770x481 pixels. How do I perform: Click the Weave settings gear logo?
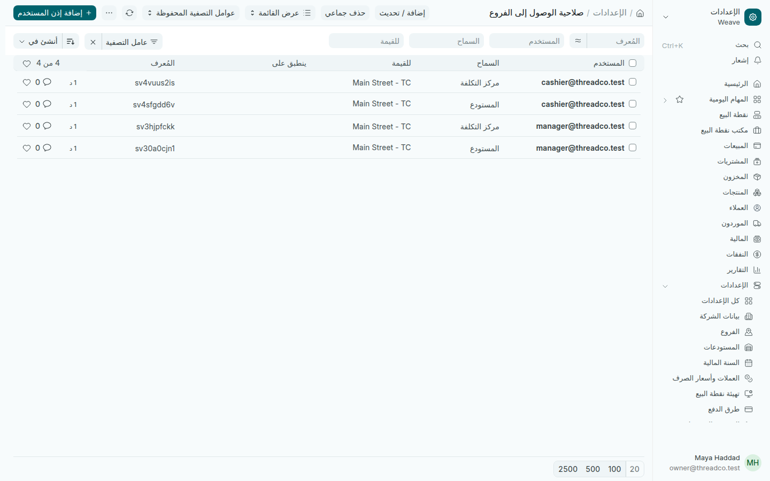[753, 17]
